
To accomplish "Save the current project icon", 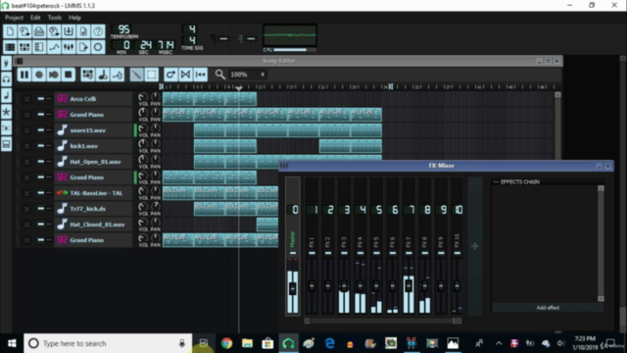I will coord(69,31).
